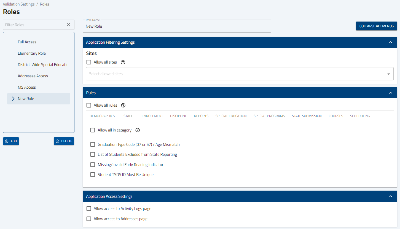Select the Elementary Role entry
Image resolution: width=400 pixels, height=229 pixels.
39,53
